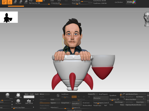Select the Move transform icon
149x111 pixels.
[15, 2]
